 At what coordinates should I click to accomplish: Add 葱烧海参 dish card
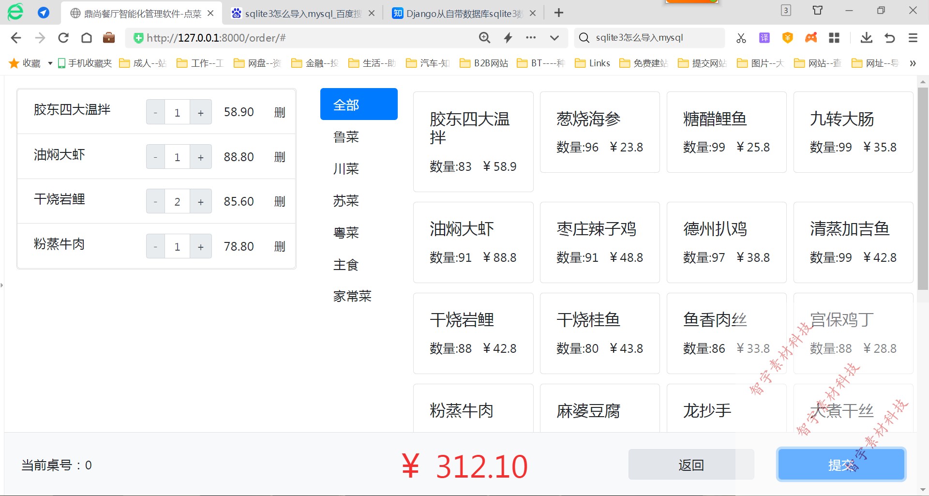tap(599, 132)
